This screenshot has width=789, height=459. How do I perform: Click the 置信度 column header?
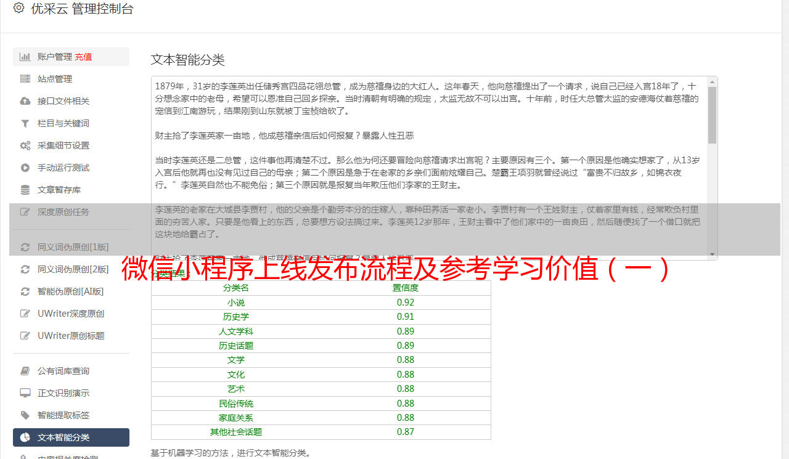click(406, 288)
